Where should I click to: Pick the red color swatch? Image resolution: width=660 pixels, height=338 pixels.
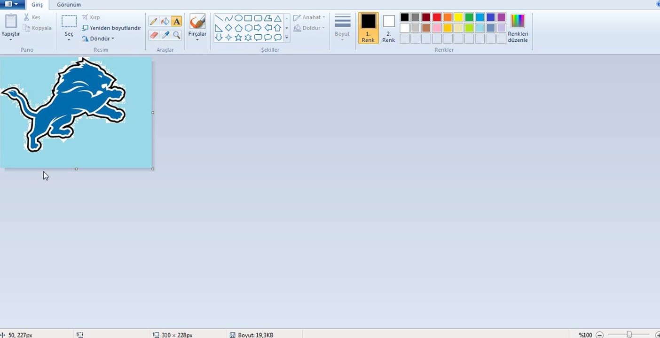437,17
